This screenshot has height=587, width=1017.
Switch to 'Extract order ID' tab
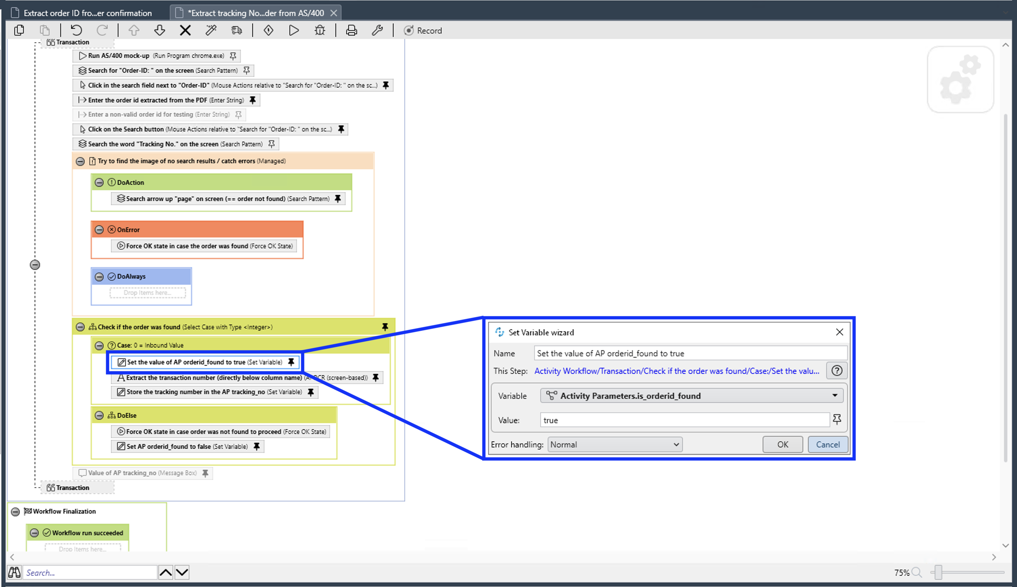click(88, 13)
